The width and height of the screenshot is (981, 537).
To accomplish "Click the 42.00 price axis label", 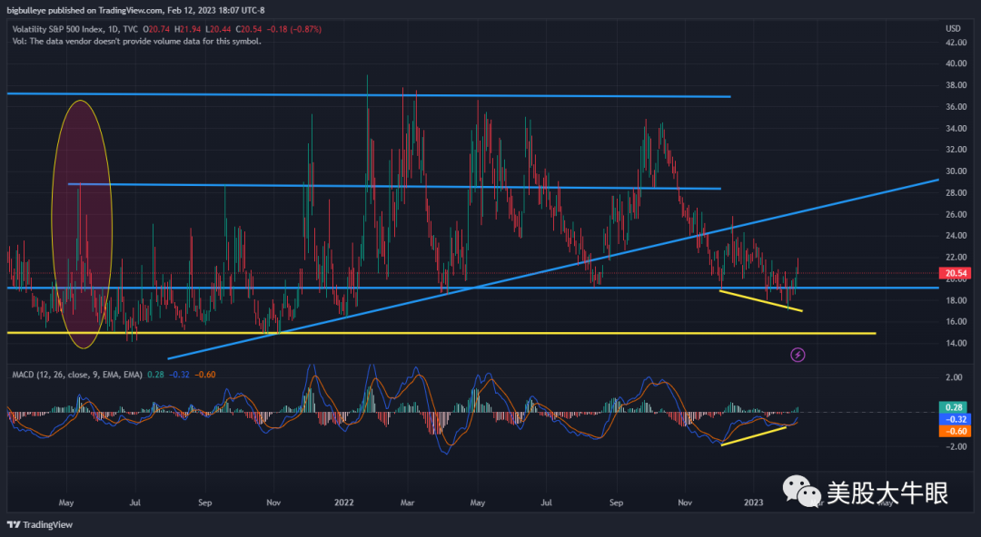I will [x=956, y=43].
